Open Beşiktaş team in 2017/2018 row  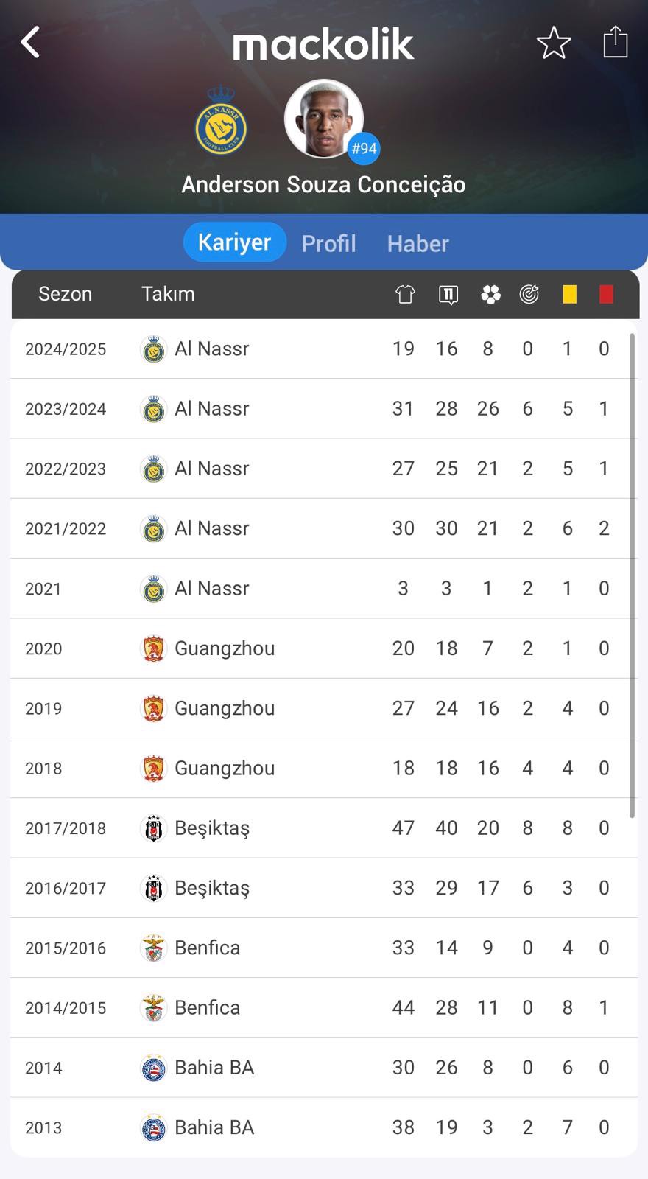click(x=212, y=828)
